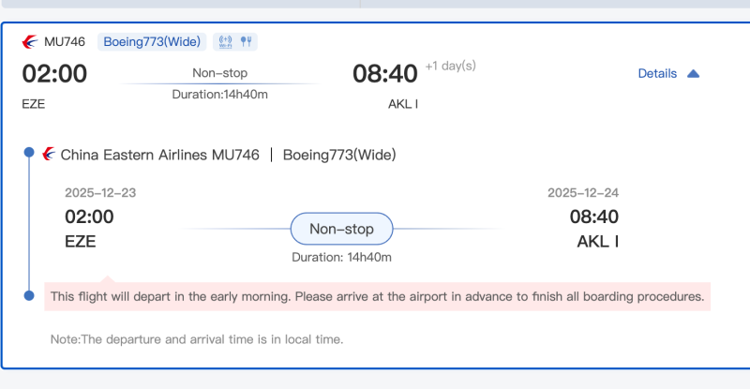Click the China Eastern logo beside MU746 header
The width and height of the screenshot is (750, 389).
[30, 41]
